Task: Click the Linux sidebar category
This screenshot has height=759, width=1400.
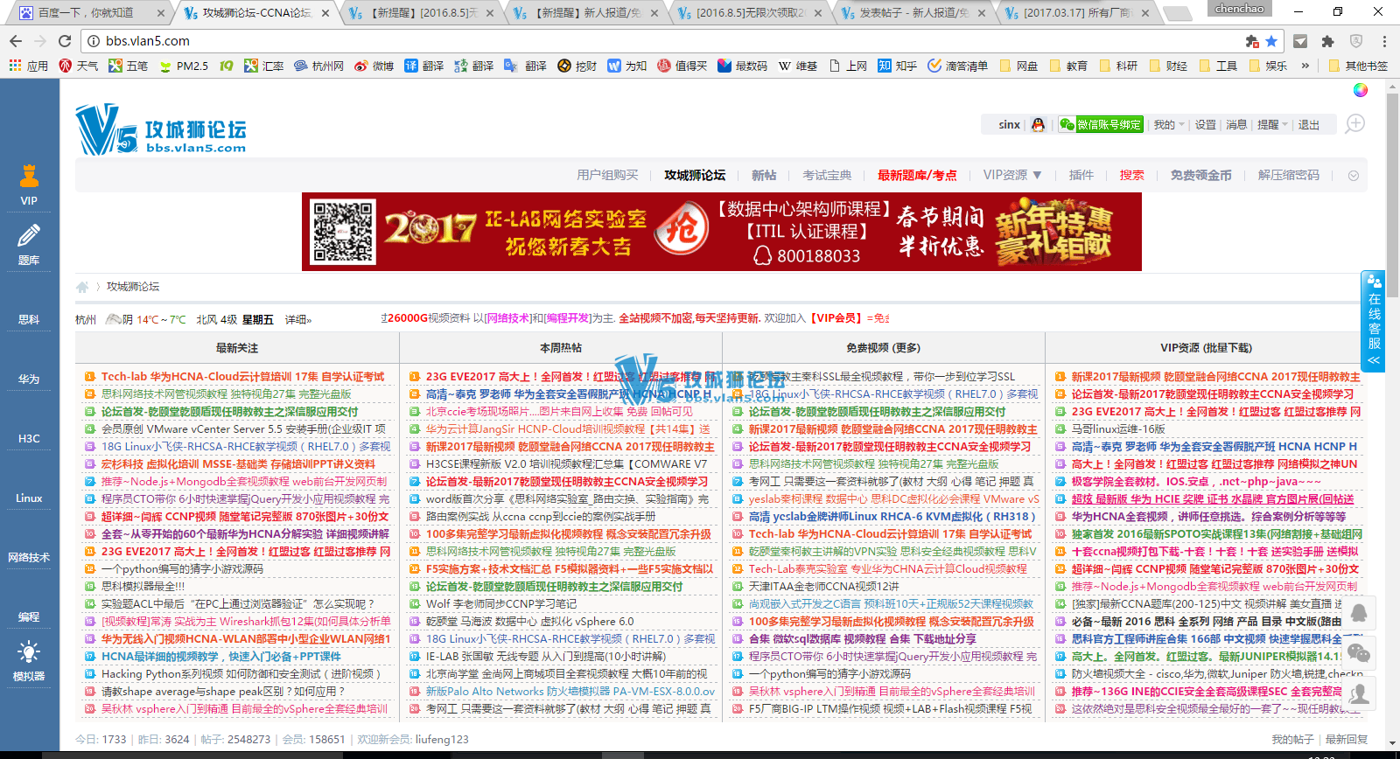Action: (x=29, y=498)
